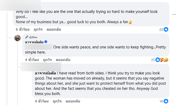Show who reacted via the 23 count

[x=161, y=29]
